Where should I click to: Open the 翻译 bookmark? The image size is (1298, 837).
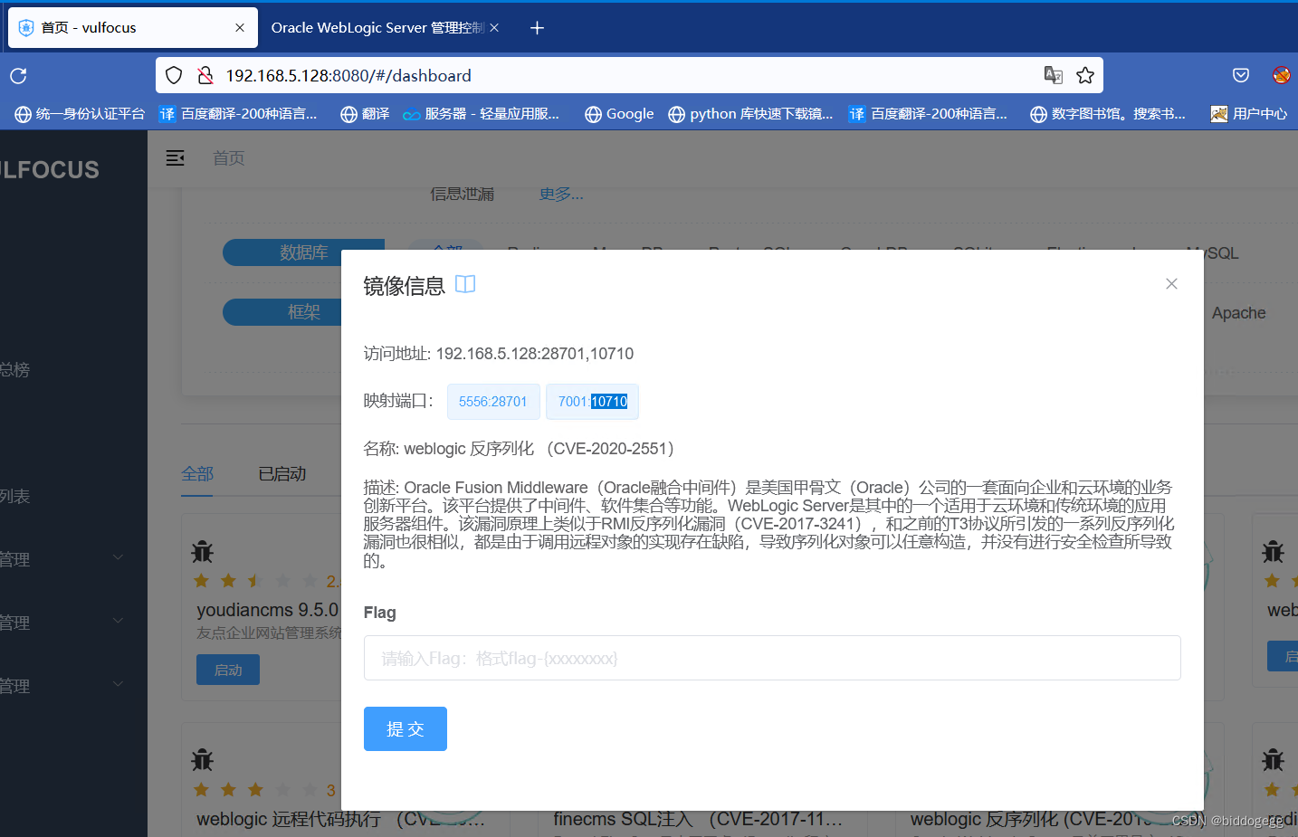click(x=365, y=114)
